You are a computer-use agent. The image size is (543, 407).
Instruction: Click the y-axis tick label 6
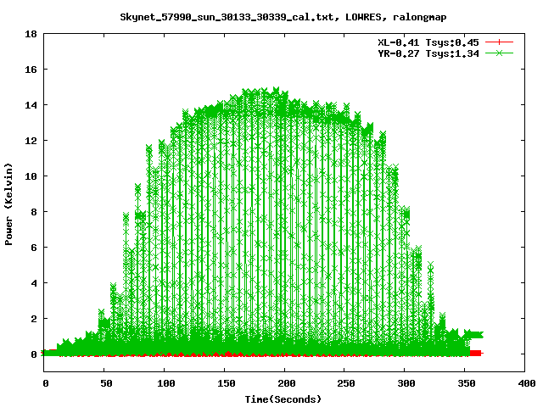pyautogui.click(x=34, y=248)
